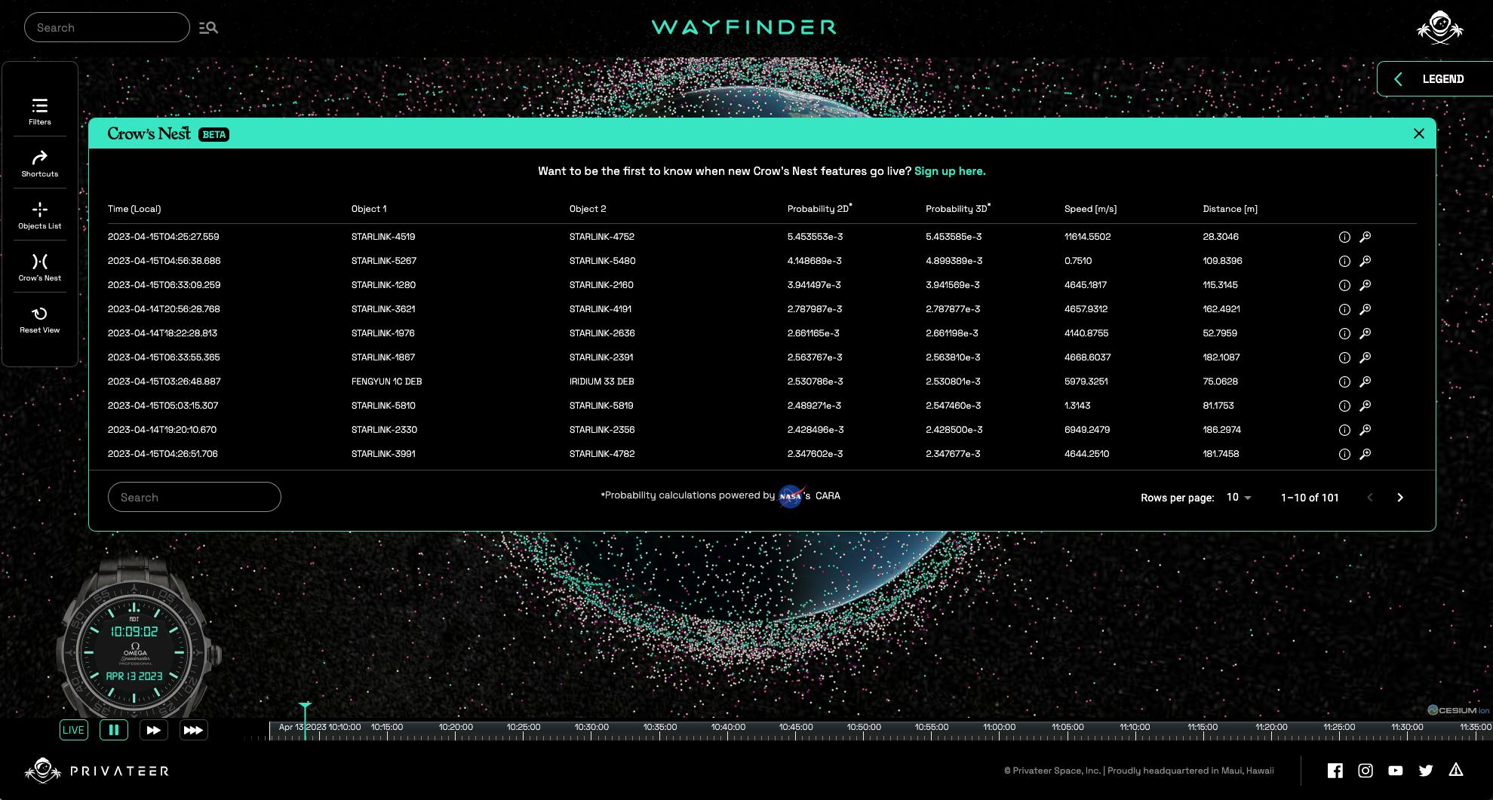The width and height of the screenshot is (1493, 800).
Task: Enable LIVE tracking mode
Action: [x=73, y=729]
